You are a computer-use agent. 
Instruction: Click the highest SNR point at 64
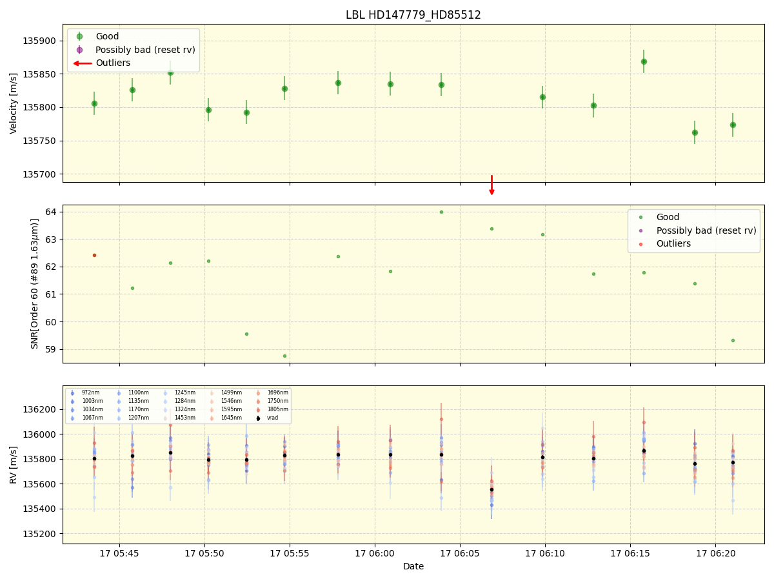441,212
